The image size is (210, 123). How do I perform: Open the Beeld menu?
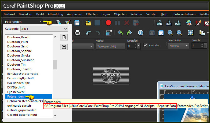click(x=40, y=14)
